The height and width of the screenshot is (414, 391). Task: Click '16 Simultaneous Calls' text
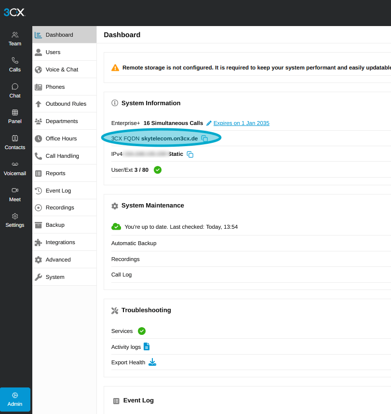(x=174, y=123)
